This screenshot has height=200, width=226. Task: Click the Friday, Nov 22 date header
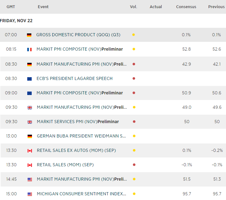(x=16, y=21)
